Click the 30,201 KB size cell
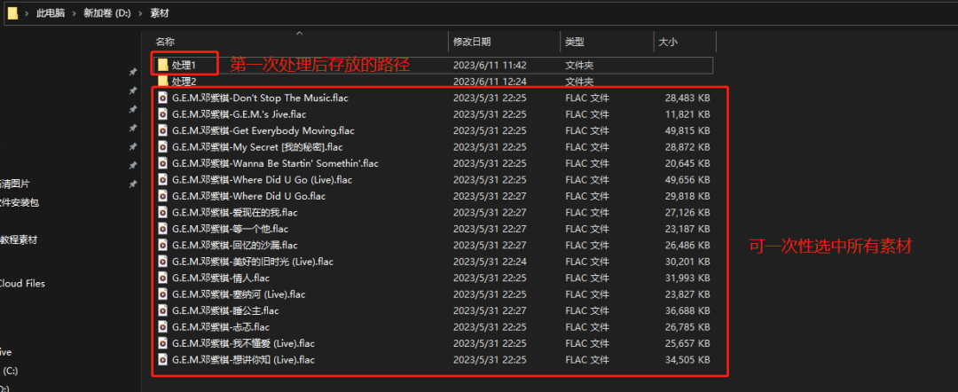The height and width of the screenshot is (392, 958). tap(687, 262)
